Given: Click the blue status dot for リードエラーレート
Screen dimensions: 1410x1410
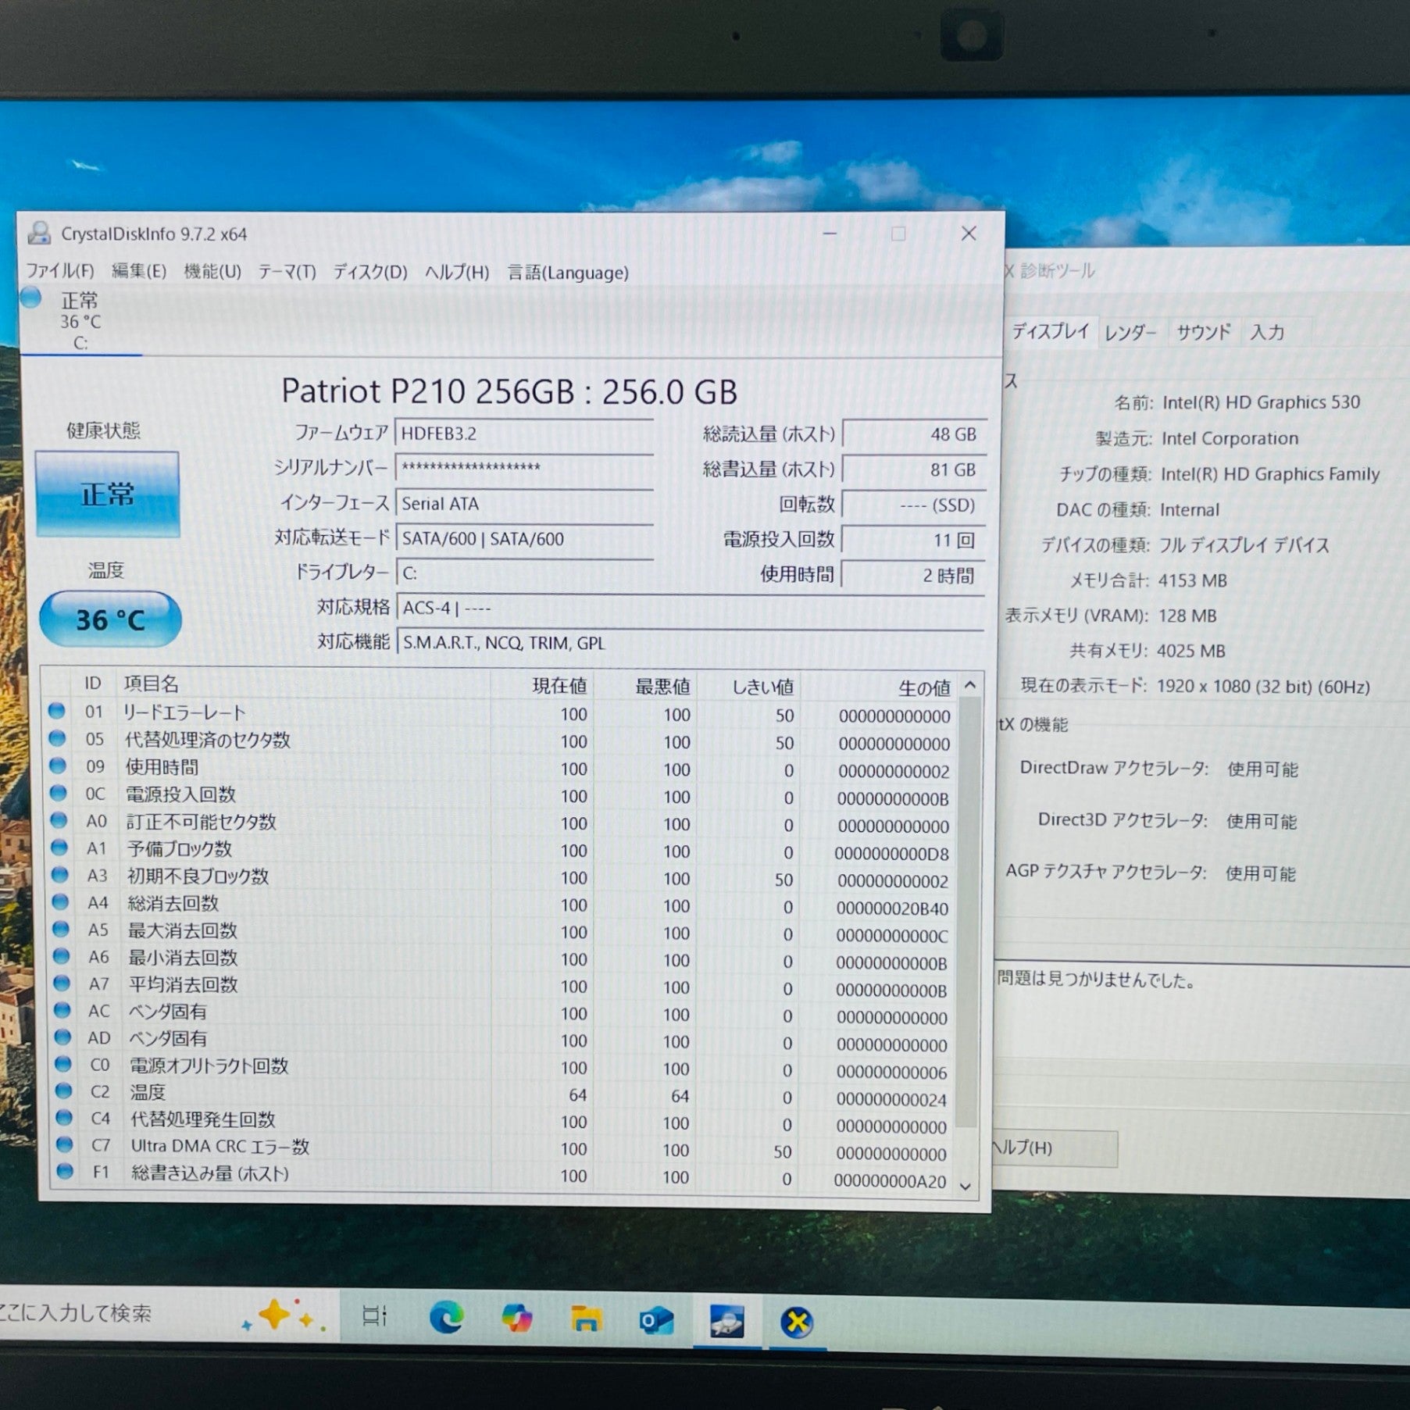Looking at the screenshot, I should [x=56, y=711].
